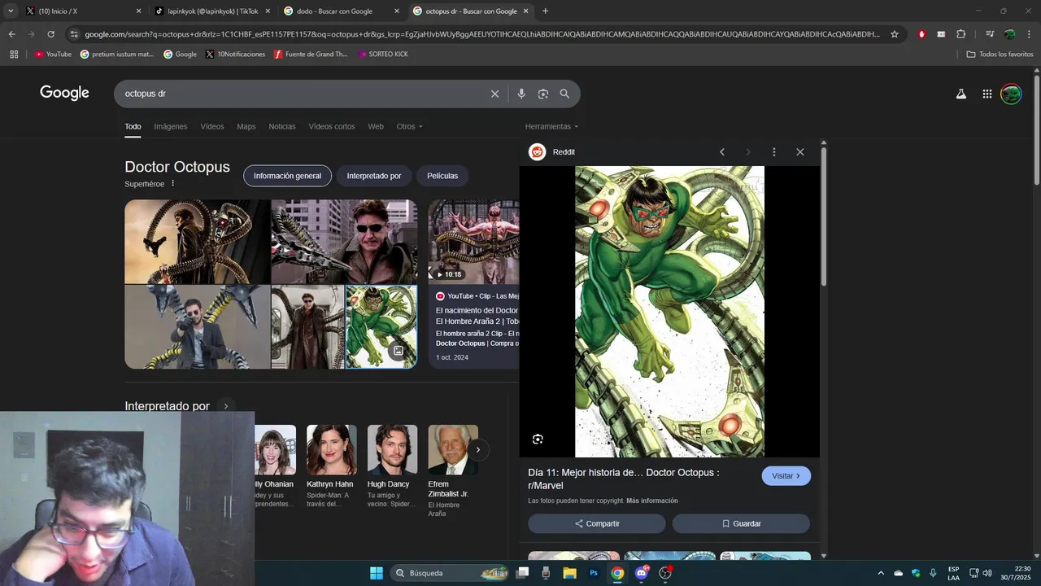Clear the Google search box text

494,94
